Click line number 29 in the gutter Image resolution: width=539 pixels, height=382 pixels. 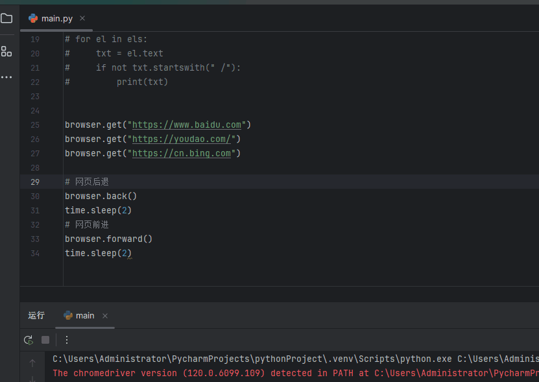(x=35, y=182)
